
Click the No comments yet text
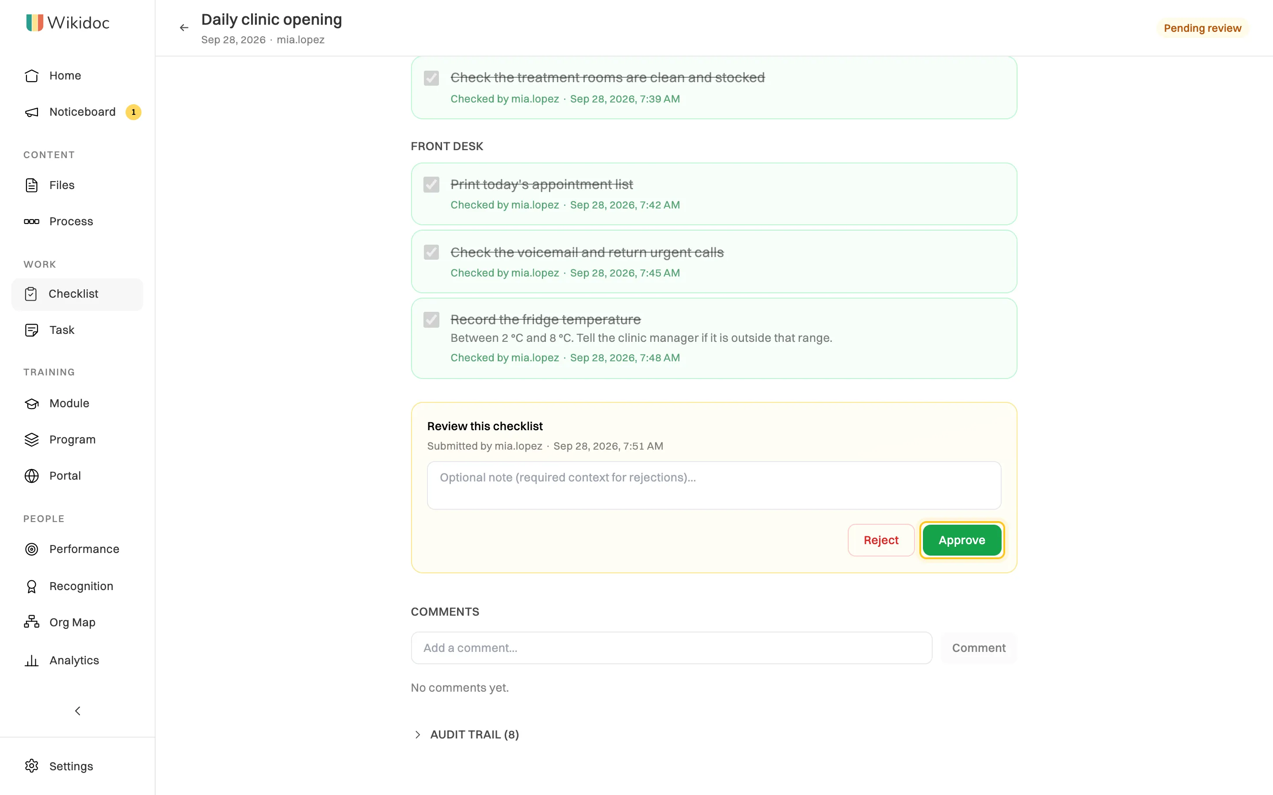(460, 688)
